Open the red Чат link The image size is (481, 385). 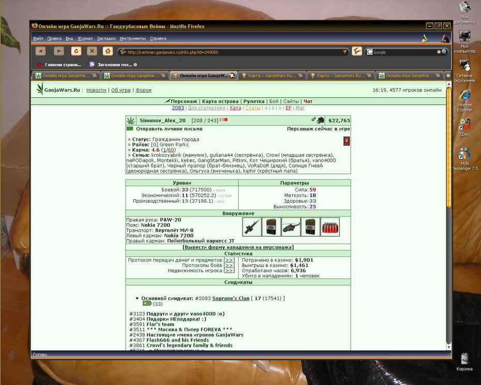coord(308,101)
